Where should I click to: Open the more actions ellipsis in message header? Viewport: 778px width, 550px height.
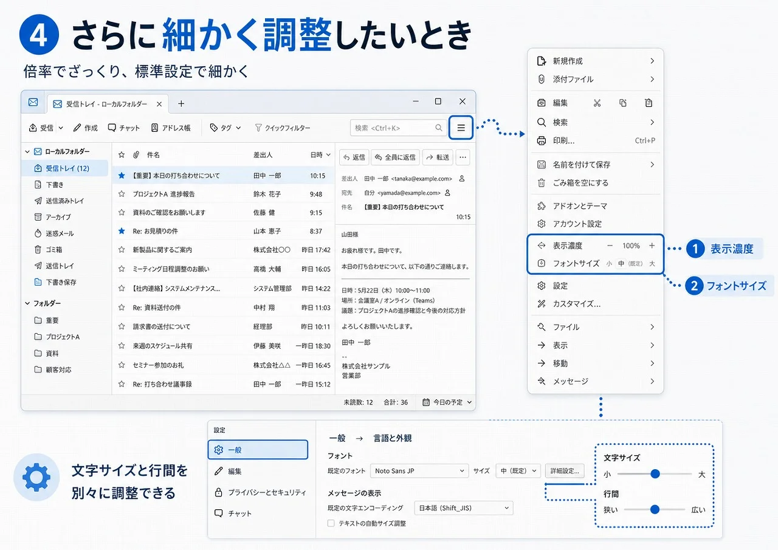point(463,157)
